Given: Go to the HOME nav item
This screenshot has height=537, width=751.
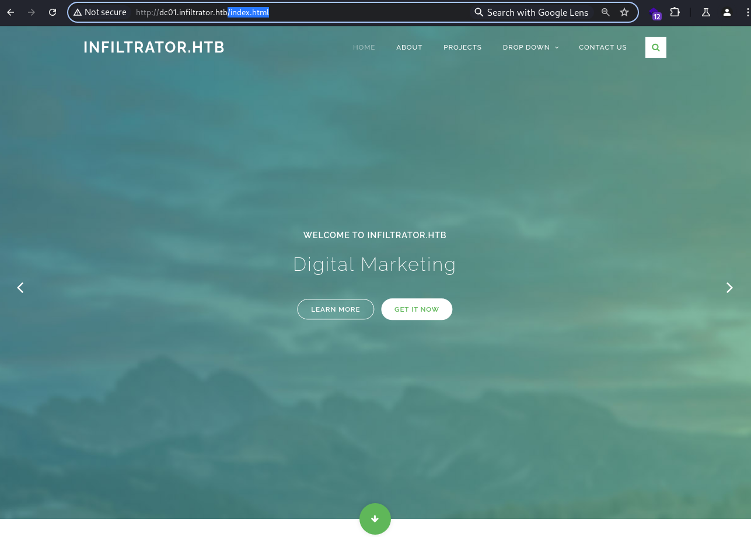Looking at the screenshot, I should coord(364,47).
